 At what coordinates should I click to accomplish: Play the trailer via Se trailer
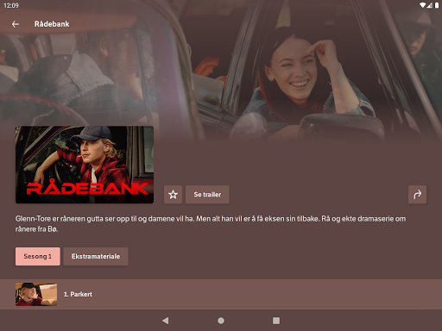click(207, 195)
